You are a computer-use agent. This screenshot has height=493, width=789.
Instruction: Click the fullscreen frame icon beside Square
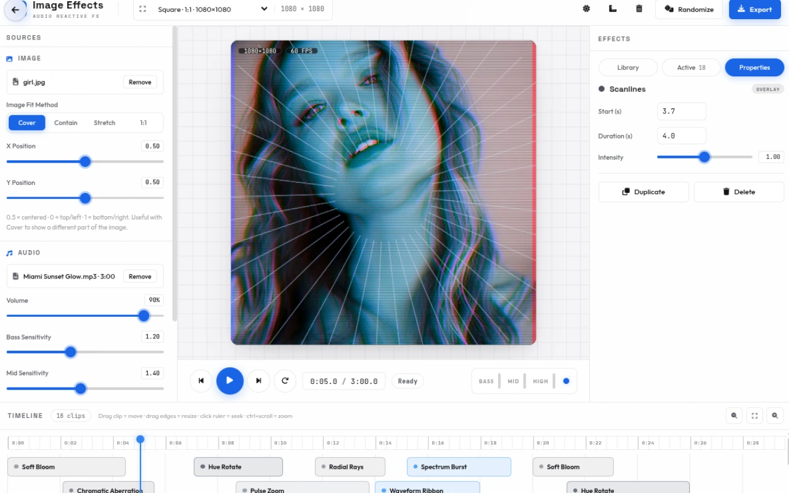click(x=143, y=9)
